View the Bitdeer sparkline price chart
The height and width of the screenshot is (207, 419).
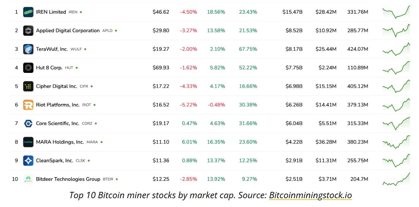click(396, 179)
